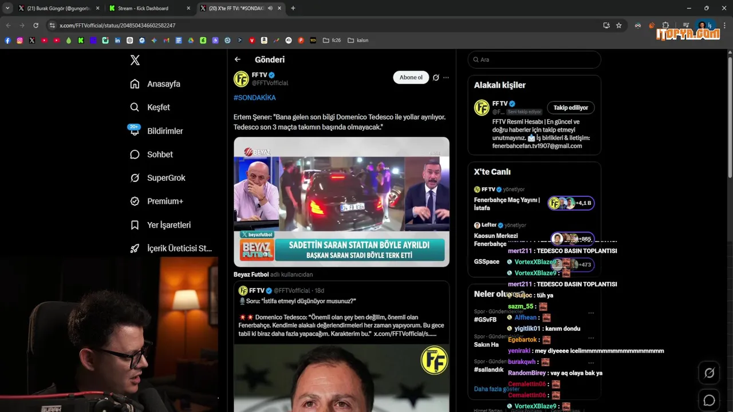
Task: Play the Beyaz Futbol video thumbnail
Action: [341, 201]
